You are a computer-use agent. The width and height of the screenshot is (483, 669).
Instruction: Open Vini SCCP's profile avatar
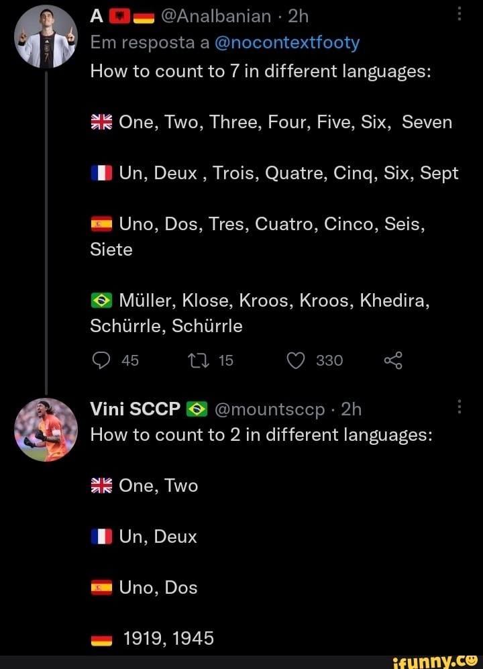(45, 429)
